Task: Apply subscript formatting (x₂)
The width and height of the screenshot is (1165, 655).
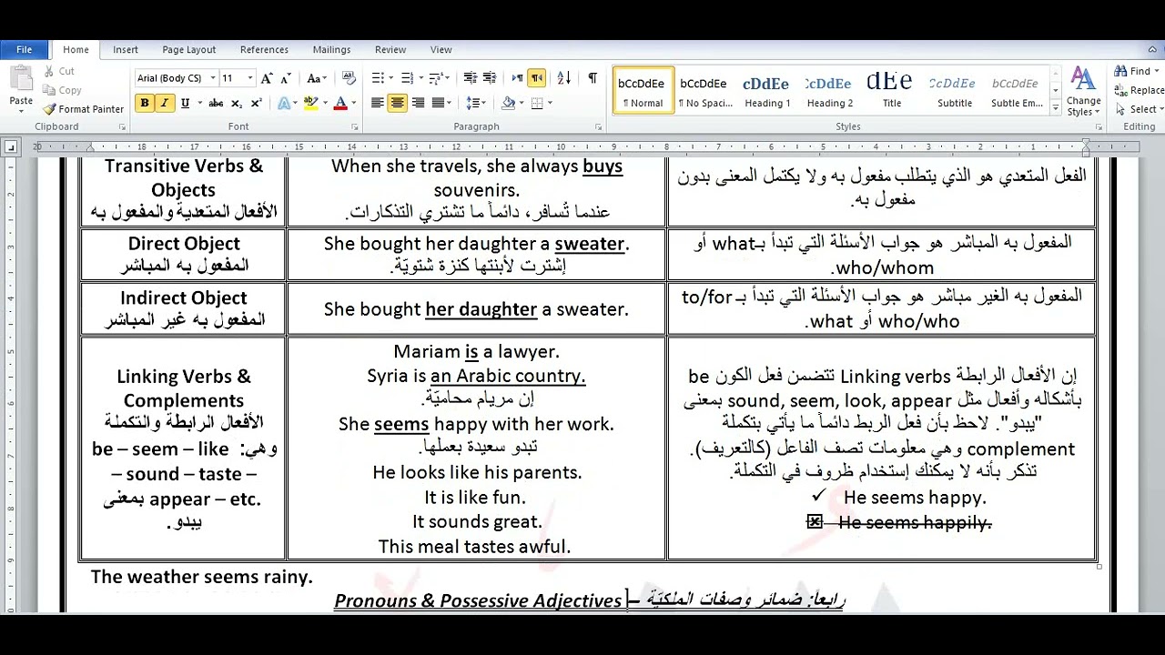Action: (x=237, y=103)
